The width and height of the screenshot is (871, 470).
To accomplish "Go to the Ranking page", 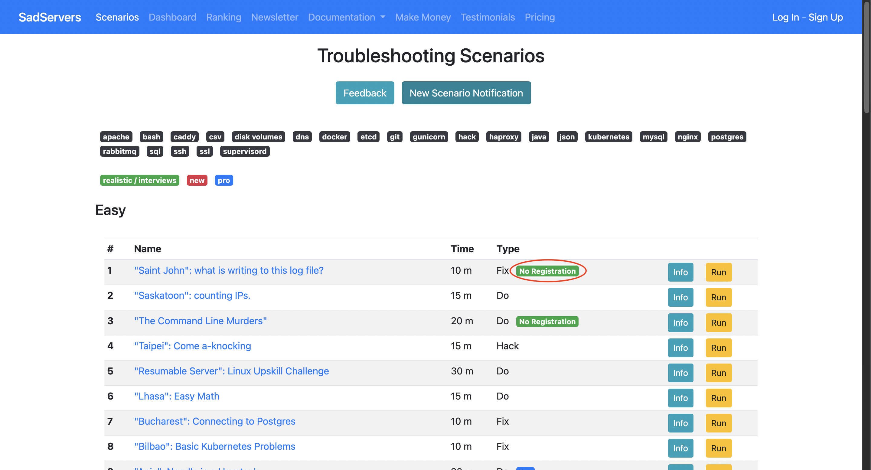I will (x=223, y=17).
